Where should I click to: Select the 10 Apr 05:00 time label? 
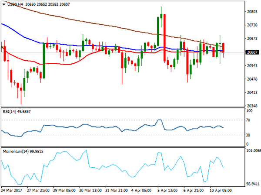tap(221, 190)
